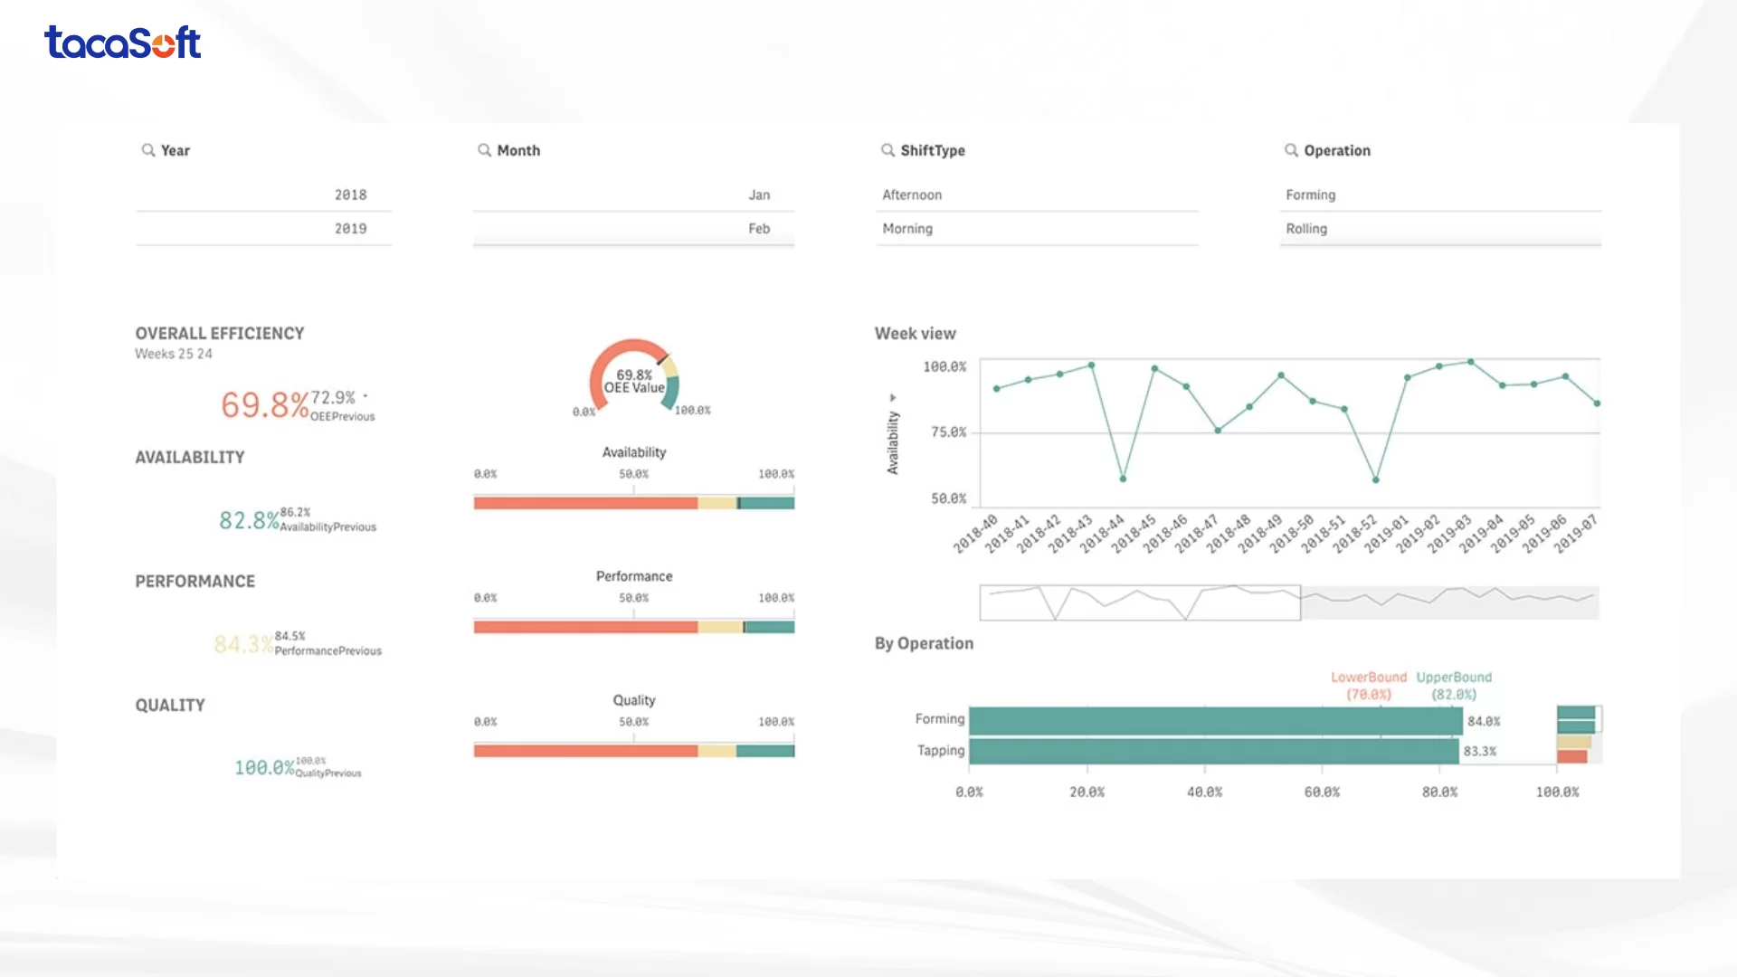Click the Month filter search icon
1737x977 pixels.
pyautogui.click(x=485, y=150)
